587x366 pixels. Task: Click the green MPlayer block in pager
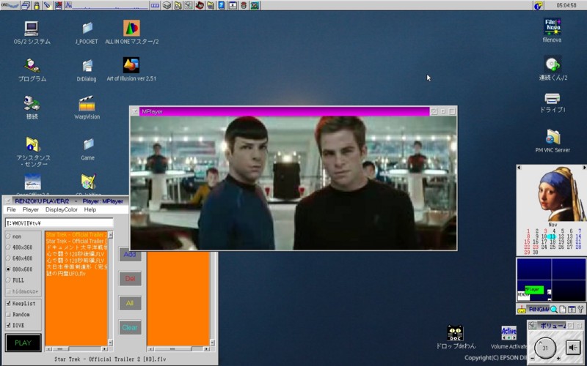coord(534,289)
